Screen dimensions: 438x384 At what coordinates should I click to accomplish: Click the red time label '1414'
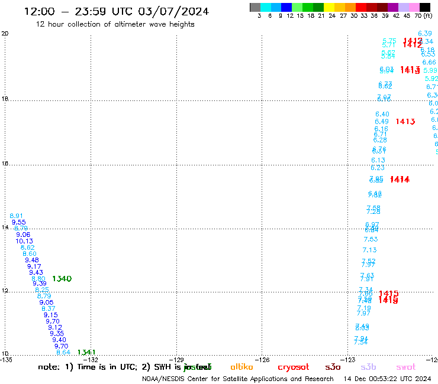pos(400,180)
